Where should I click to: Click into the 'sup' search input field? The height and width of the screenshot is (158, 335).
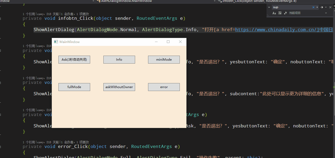coord(292,7)
